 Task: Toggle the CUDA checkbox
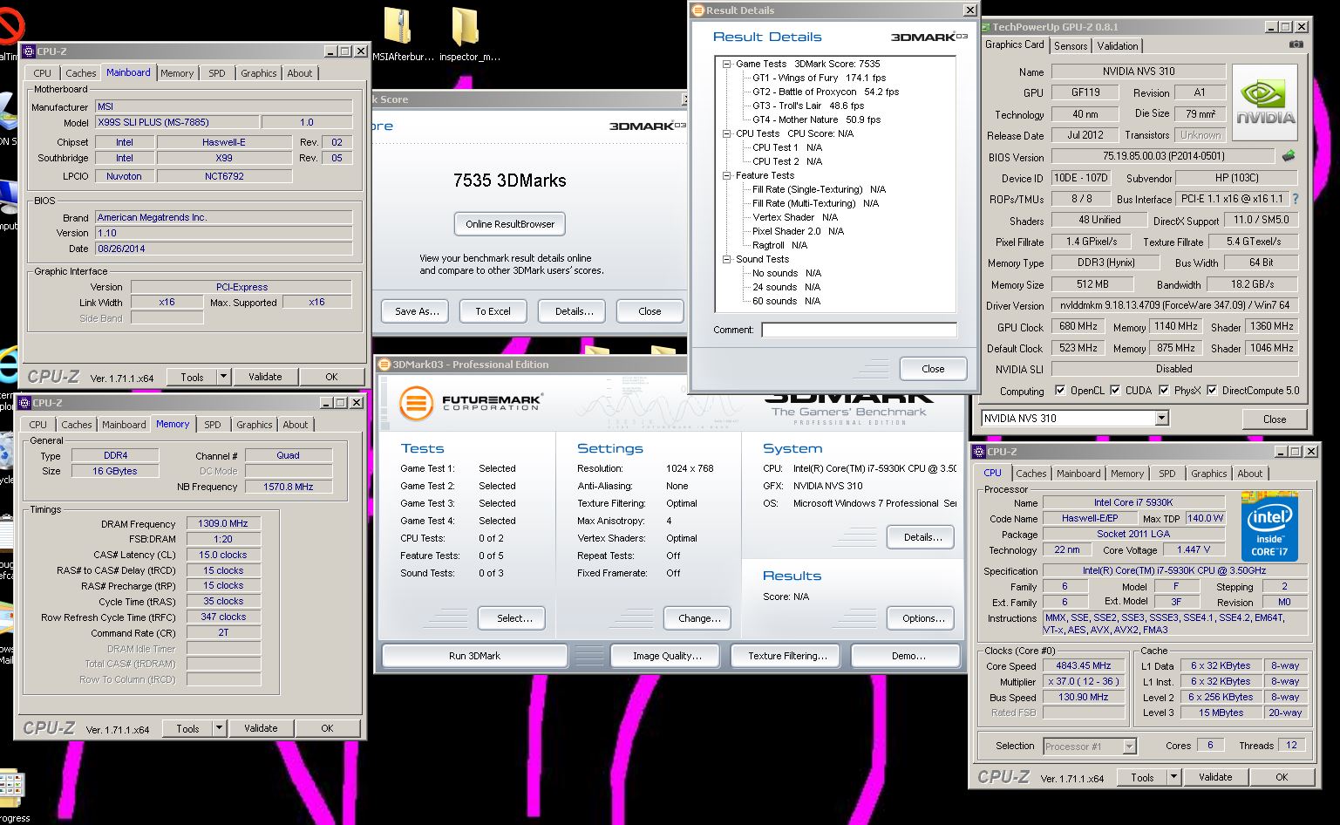click(x=1114, y=390)
